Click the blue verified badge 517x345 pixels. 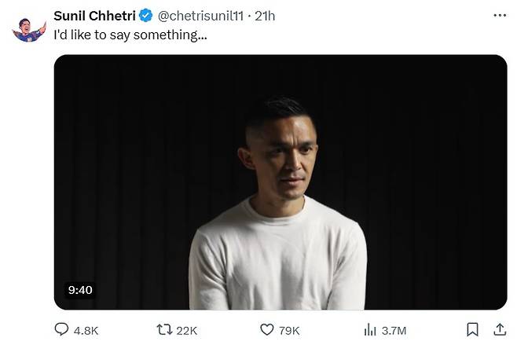coord(146,16)
